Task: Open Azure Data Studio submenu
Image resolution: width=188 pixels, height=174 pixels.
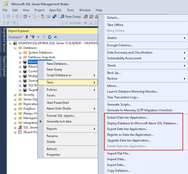Action: click(x=68, y=108)
